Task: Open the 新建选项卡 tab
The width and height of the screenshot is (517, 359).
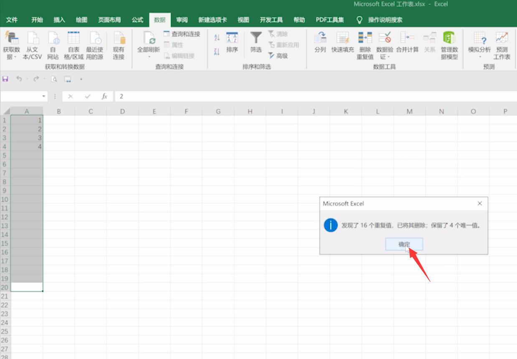Action: point(213,20)
